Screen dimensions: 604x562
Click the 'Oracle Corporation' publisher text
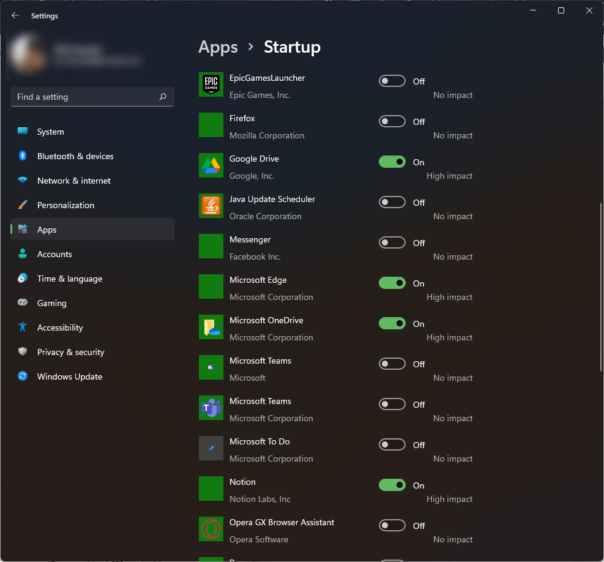click(266, 216)
